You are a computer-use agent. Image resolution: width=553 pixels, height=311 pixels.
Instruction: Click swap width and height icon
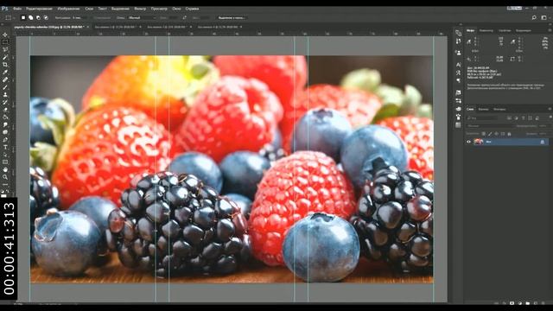(x=184, y=17)
